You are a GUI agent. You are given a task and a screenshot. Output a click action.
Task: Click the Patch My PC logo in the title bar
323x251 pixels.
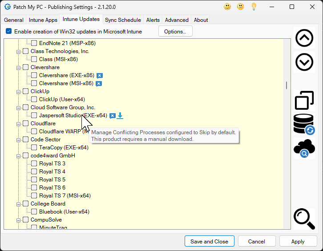[x=8, y=7]
